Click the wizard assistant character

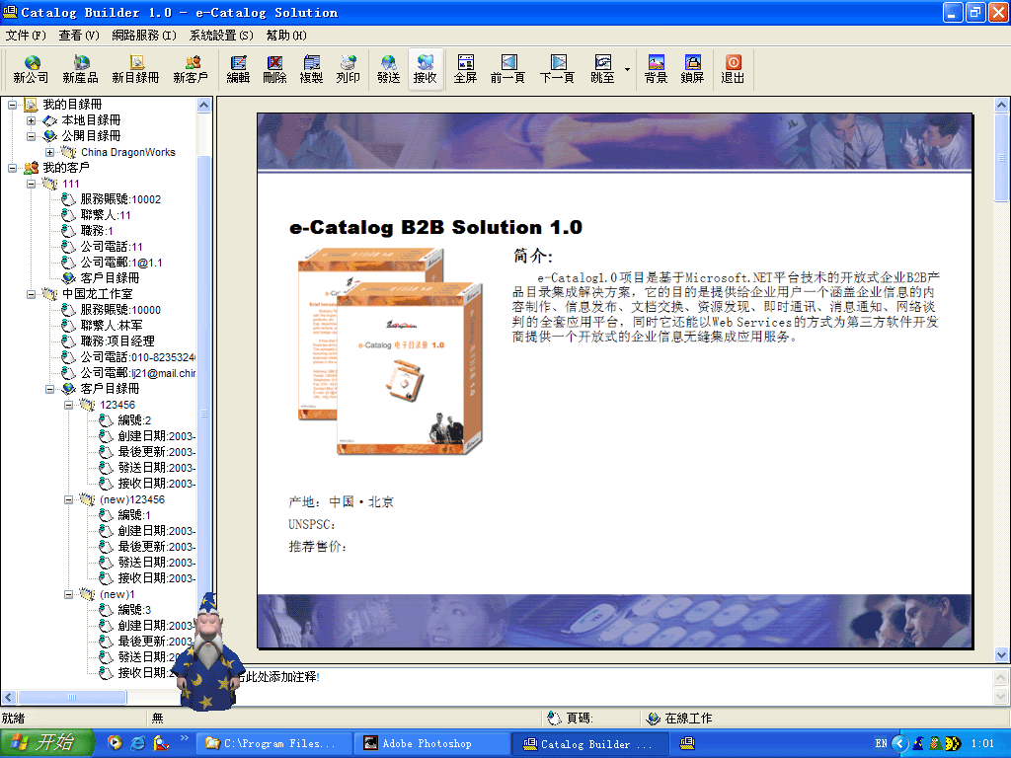coord(208,652)
